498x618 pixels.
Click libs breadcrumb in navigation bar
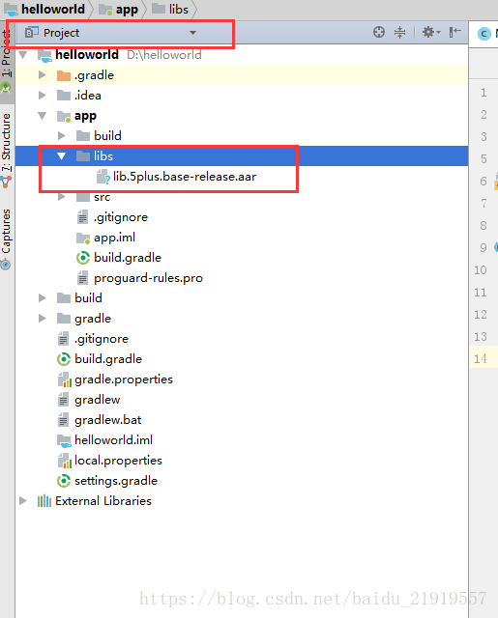click(170, 9)
